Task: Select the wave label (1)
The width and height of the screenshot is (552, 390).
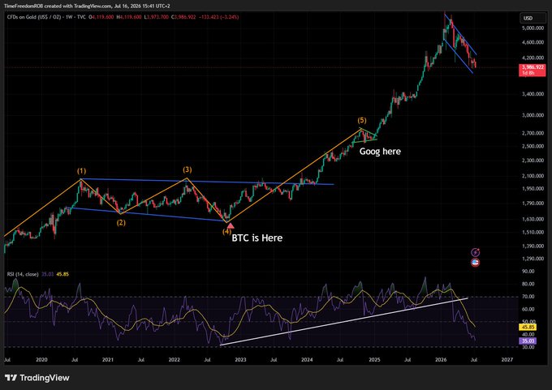Action: point(81,171)
